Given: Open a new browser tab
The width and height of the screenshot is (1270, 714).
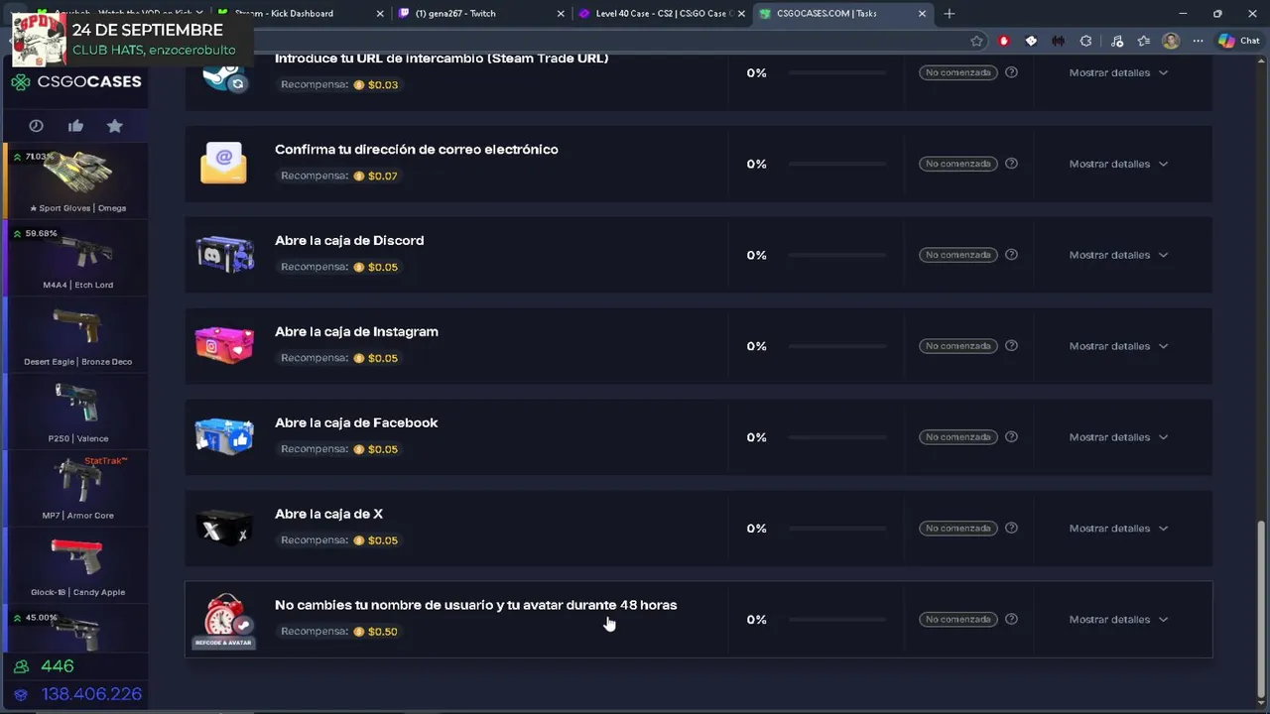Looking at the screenshot, I should (x=950, y=14).
